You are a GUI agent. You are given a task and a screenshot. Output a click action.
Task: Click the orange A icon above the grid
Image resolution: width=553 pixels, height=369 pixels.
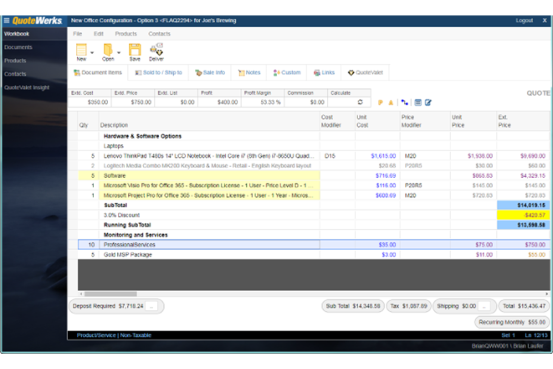pos(391,102)
